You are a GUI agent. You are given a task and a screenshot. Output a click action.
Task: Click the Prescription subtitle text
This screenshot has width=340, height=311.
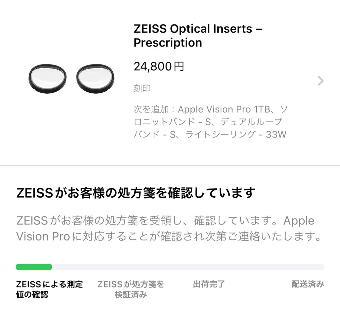click(x=168, y=43)
